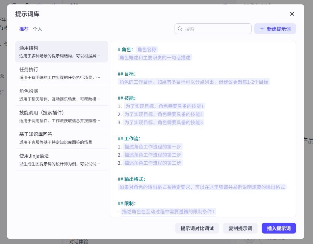Click the magnifier icon in the search box
313x244 pixels.
coord(180,29)
